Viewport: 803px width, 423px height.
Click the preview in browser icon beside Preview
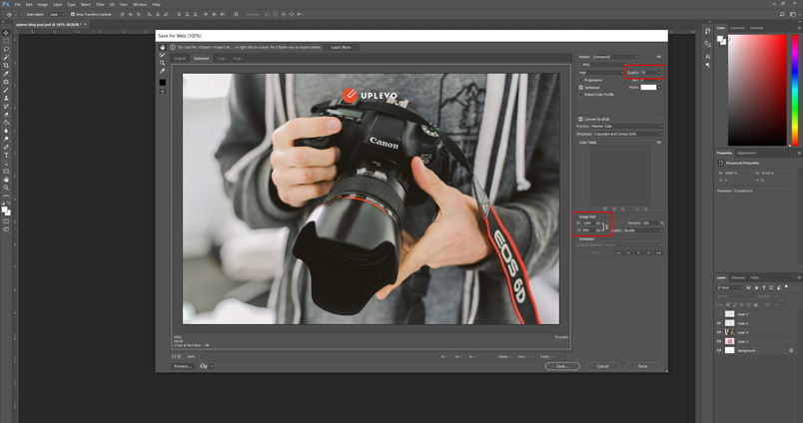pyautogui.click(x=204, y=366)
